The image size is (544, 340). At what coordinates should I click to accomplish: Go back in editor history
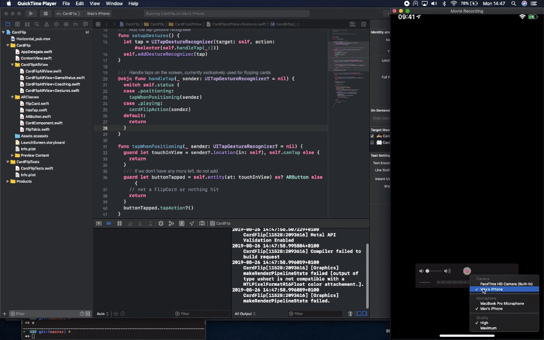point(107,24)
